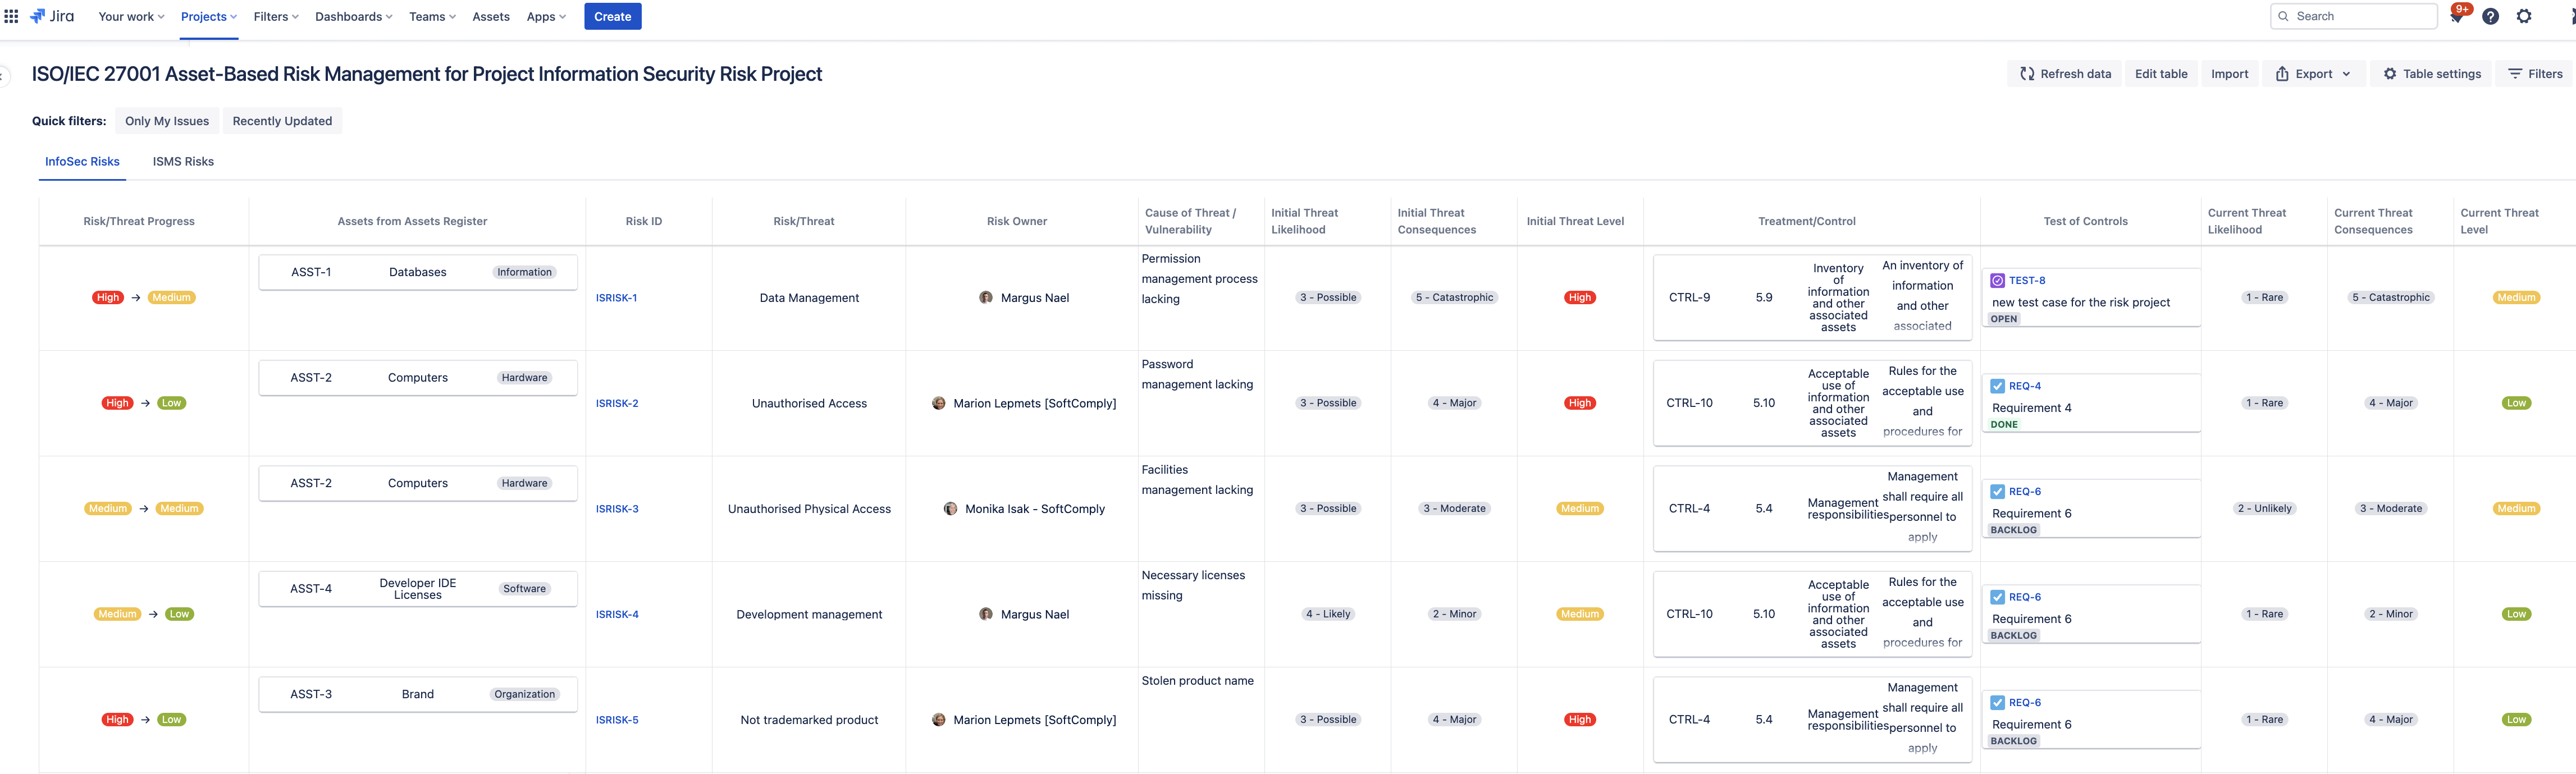The height and width of the screenshot is (774, 2576).
Task: Click the Search input field
Action: (x=2353, y=16)
